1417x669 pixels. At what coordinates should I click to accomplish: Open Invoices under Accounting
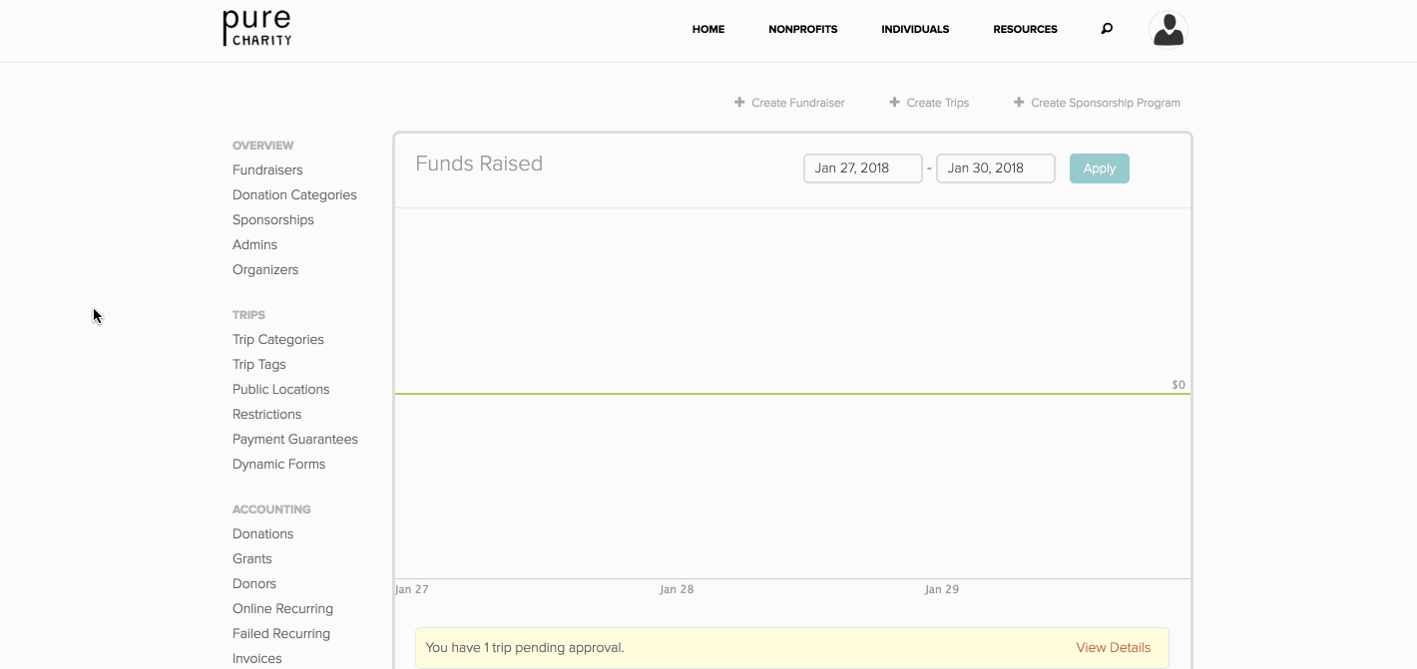[257, 658]
